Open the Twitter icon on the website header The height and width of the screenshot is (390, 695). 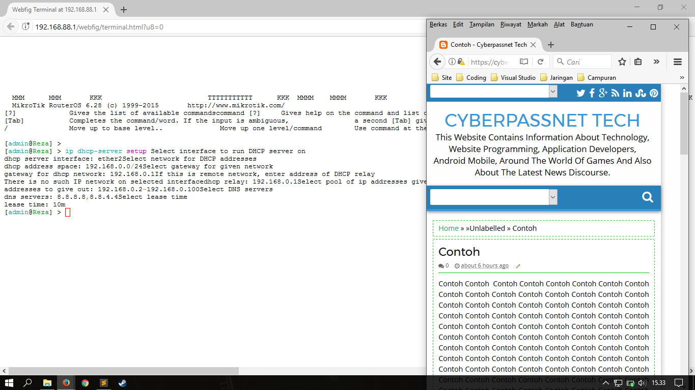coord(580,93)
